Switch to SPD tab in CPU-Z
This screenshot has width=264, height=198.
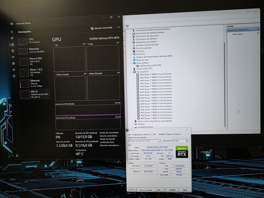[154, 134]
